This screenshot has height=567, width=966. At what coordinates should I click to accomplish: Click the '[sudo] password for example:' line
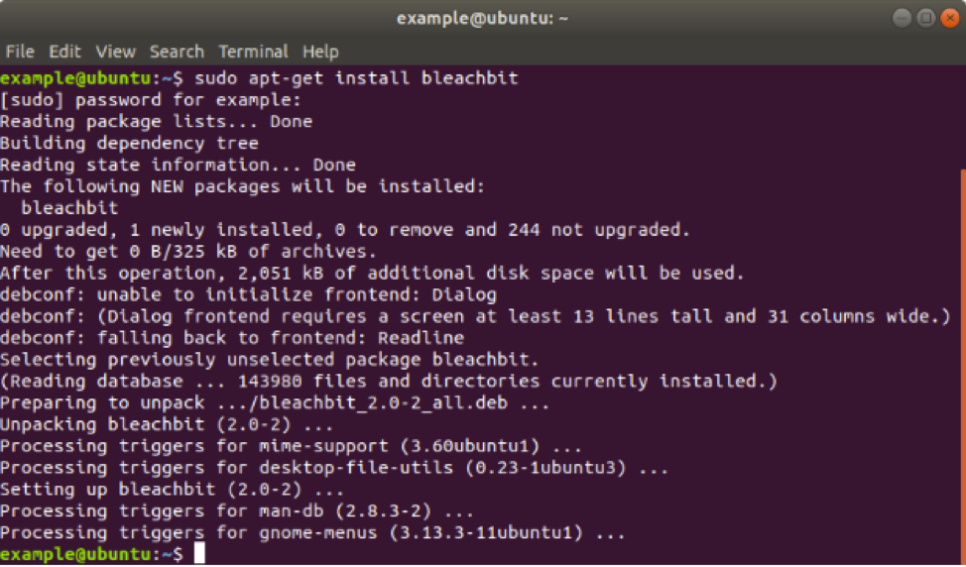(150, 100)
